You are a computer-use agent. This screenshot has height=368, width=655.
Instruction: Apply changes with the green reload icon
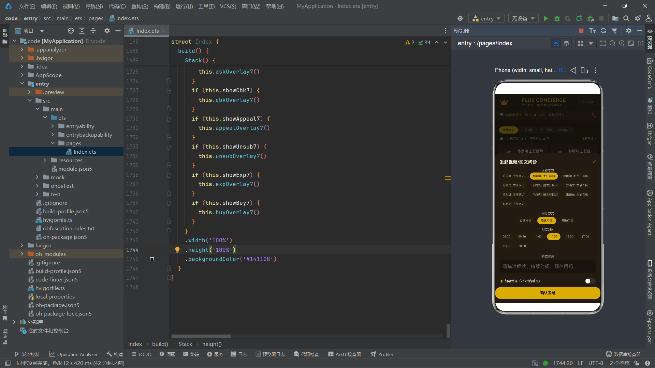pyautogui.click(x=579, y=18)
